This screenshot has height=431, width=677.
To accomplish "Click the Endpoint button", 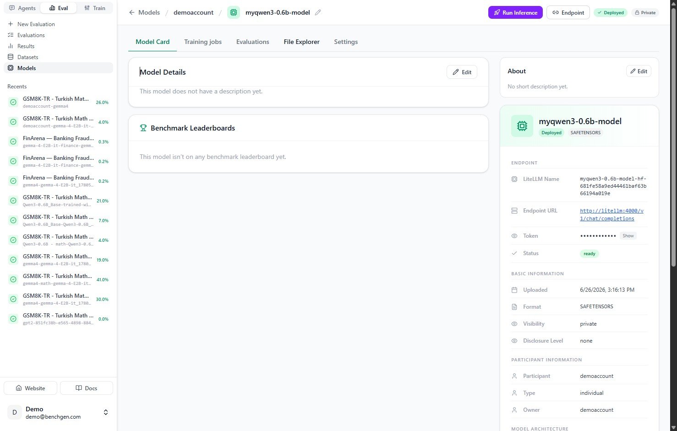I will [568, 12].
